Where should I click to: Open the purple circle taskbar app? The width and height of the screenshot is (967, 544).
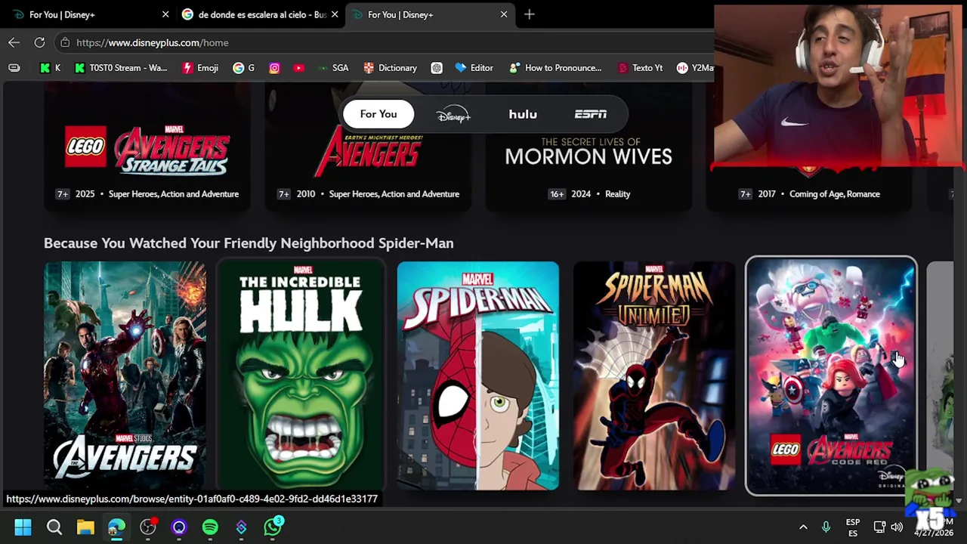click(179, 527)
